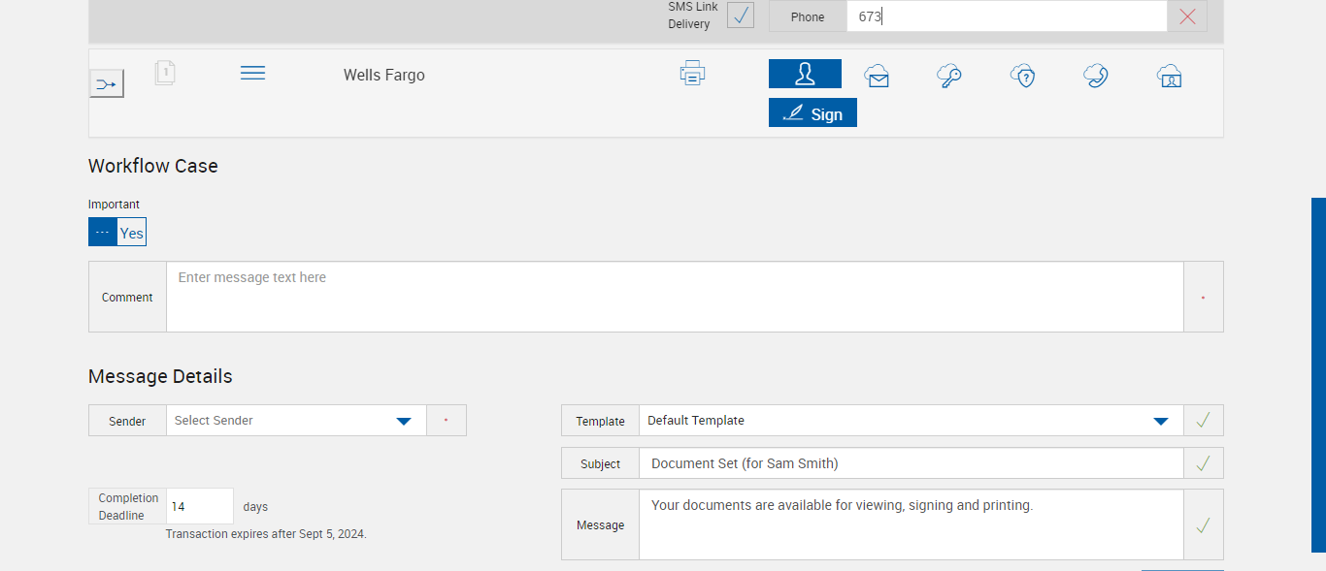Open the three-line hamburger menu icon

click(252, 74)
